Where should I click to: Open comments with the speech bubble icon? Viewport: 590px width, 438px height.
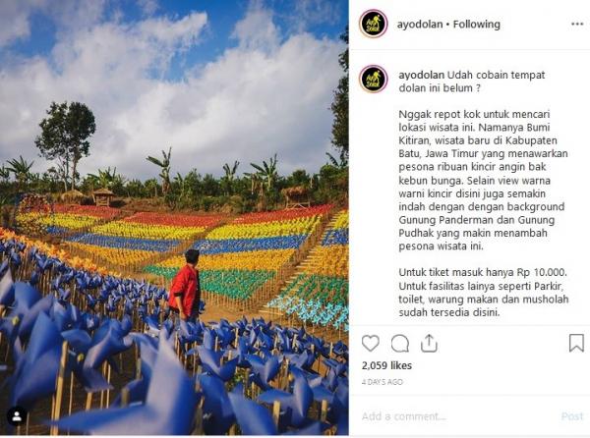click(399, 343)
